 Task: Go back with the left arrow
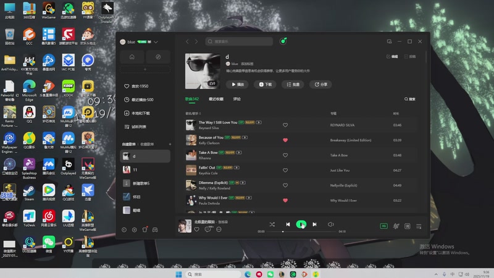point(187,41)
